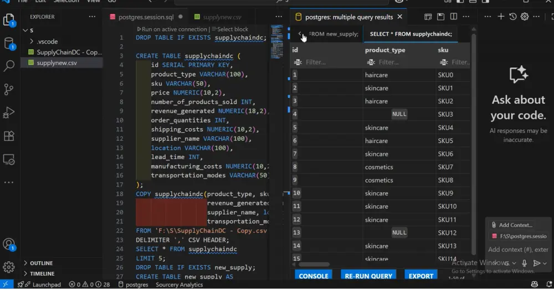Viewport: 554px width, 290px height.
Task: Open send options dropdown arrow
Action: pos(545,263)
